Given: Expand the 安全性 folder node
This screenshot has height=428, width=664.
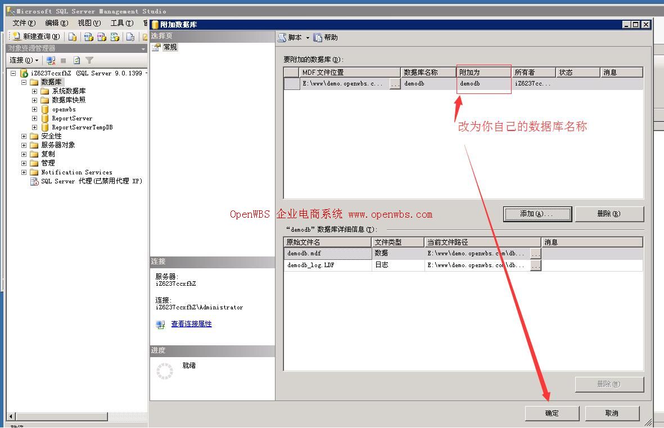Looking at the screenshot, I should [24, 136].
